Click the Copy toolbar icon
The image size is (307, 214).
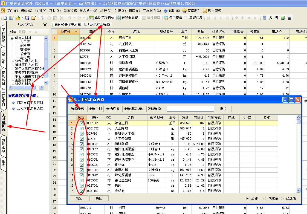(x=49, y=18)
